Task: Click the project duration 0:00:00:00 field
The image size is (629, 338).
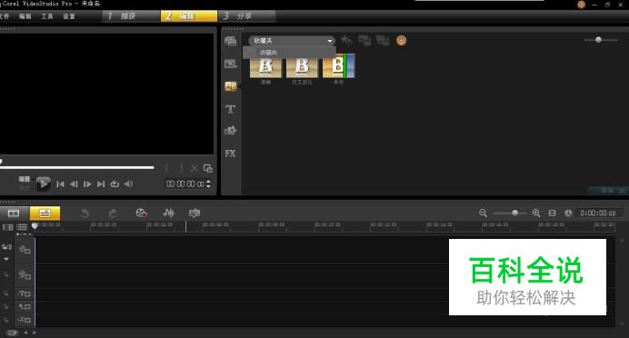Action: pyautogui.click(x=598, y=213)
